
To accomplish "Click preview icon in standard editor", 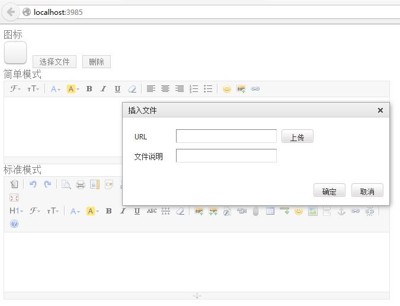I will tap(66, 184).
